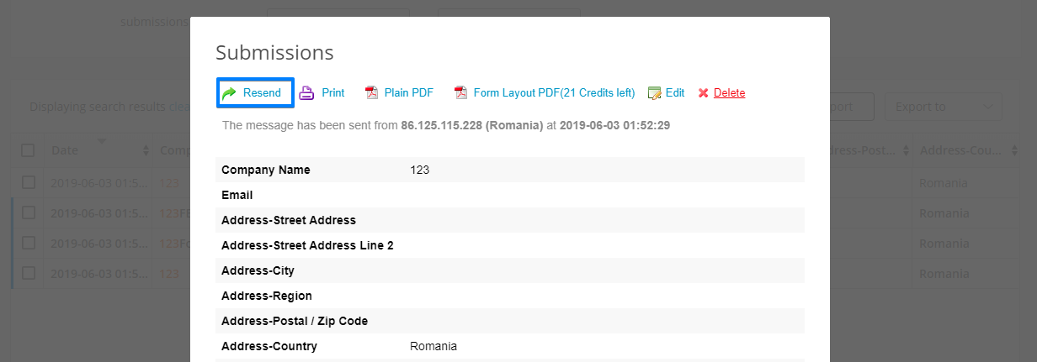Click the Form Layout PDF icon

(x=460, y=93)
